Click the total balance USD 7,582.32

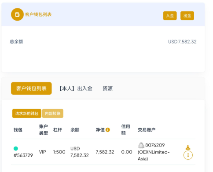pyautogui.click(x=182, y=42)
